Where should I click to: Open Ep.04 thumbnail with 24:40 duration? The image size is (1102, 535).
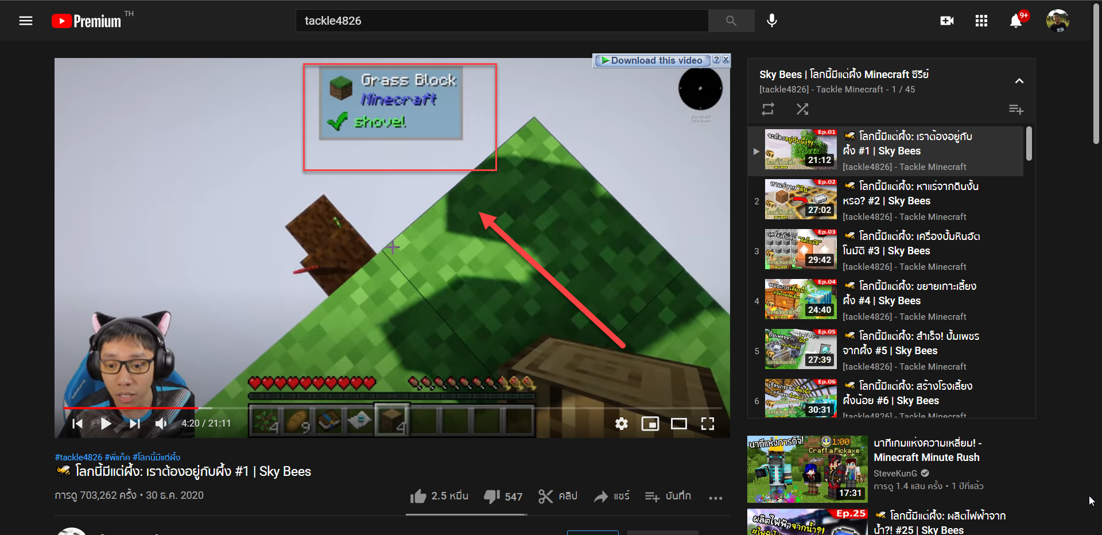click(801, 298)
